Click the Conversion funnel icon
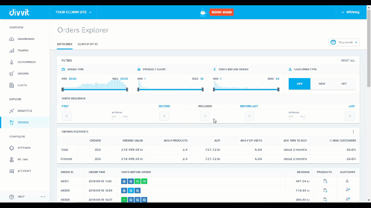 coord(11,62)
